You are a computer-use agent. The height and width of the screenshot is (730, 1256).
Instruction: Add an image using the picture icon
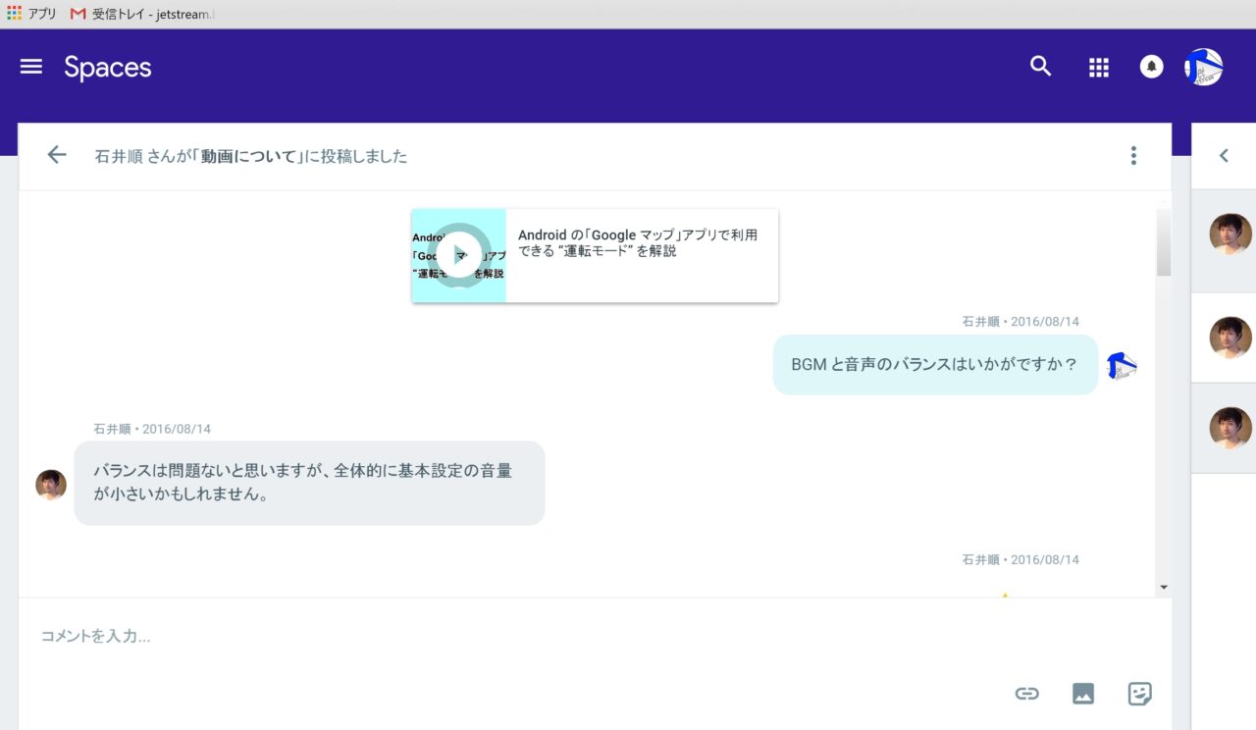(1083, 694)
